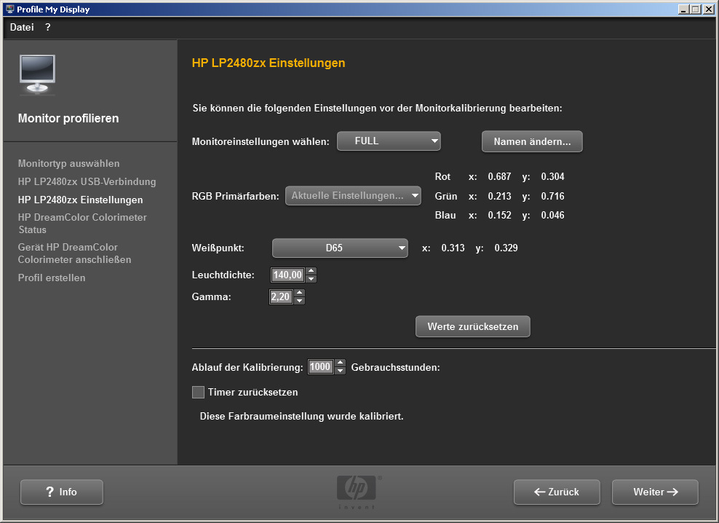Maximize the Profile My Display window
Image resolution: width=719 pixels, height=523 pixels.
pos(696,9)
